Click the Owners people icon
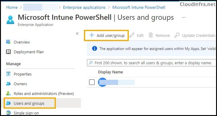 [x=9, y=84]
